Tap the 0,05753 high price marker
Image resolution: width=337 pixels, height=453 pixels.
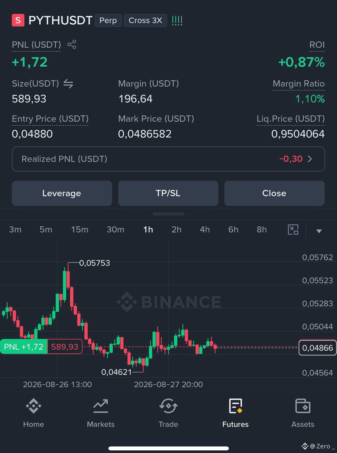pos(94,263)
